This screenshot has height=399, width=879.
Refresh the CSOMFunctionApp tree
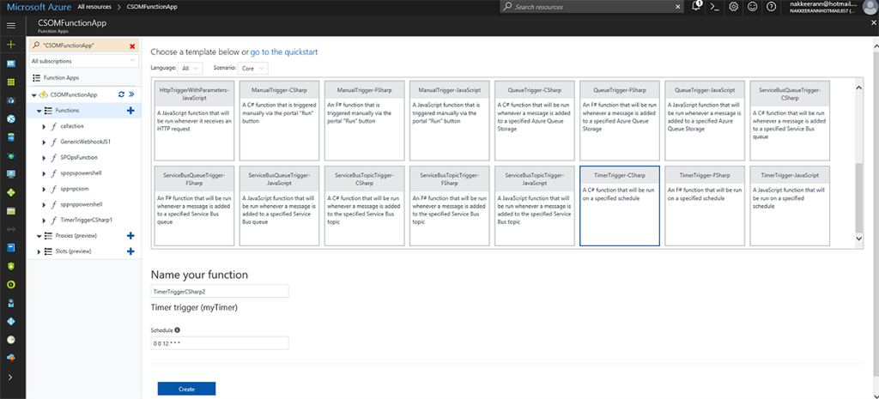pyautogui.click(x=121, y=94)
